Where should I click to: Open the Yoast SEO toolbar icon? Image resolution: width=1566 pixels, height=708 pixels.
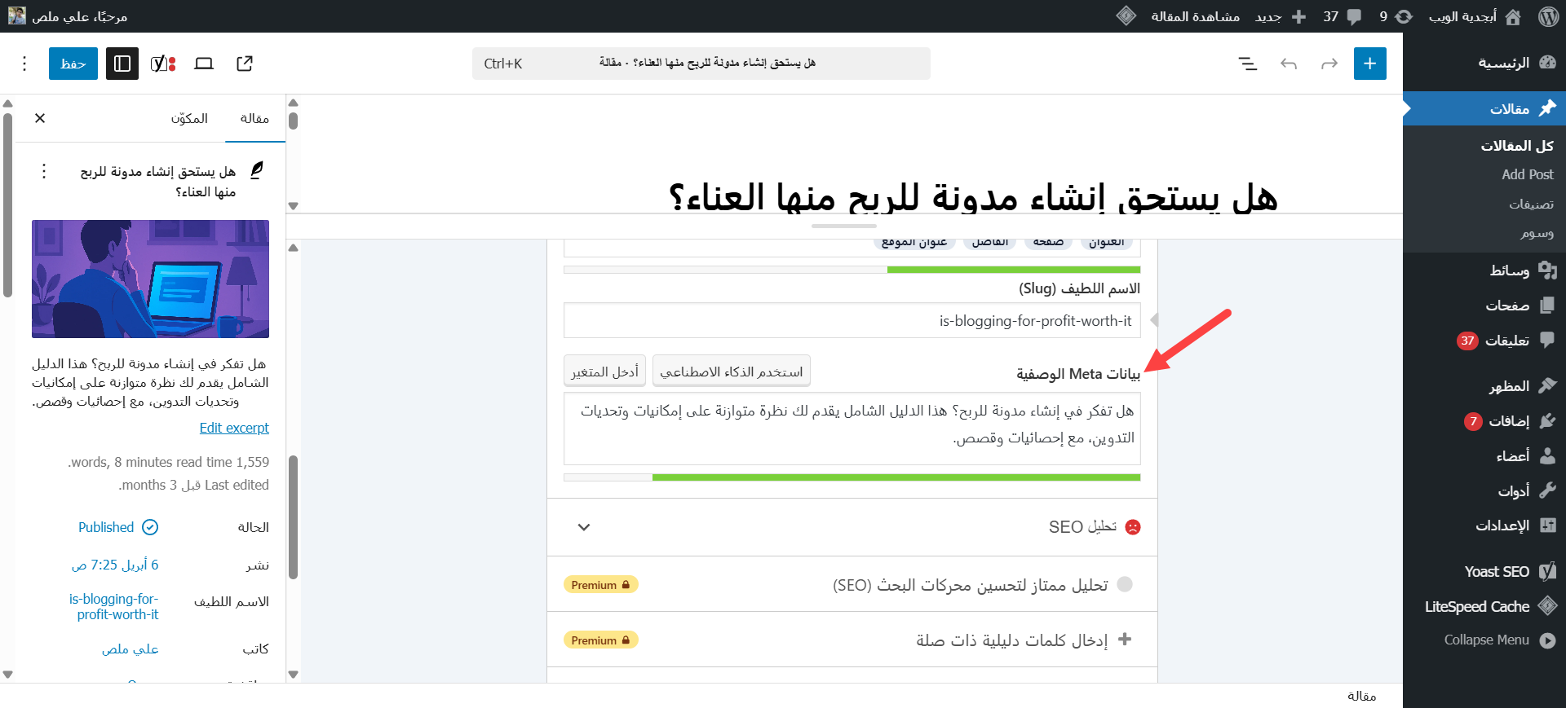[x=163, y=64]
